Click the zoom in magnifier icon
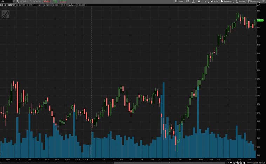 click(238, 163)
